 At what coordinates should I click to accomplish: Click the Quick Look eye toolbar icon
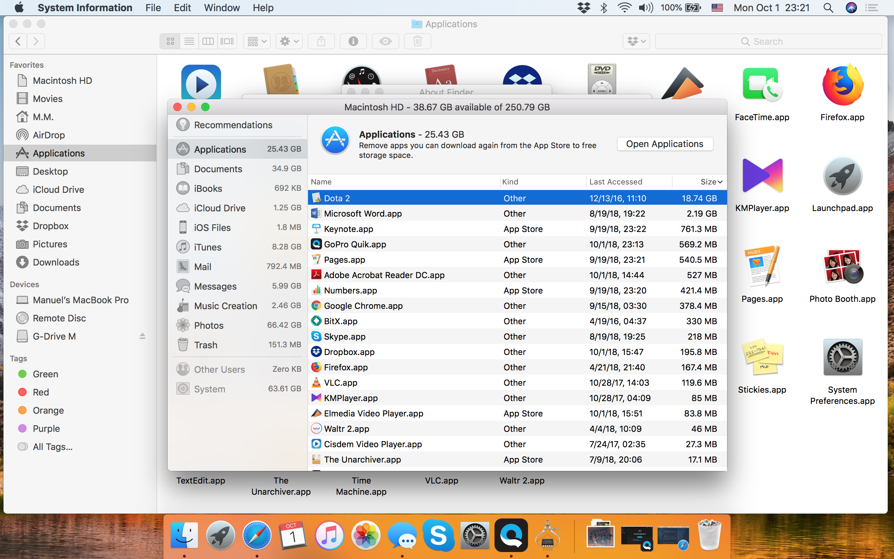point(385,41)
